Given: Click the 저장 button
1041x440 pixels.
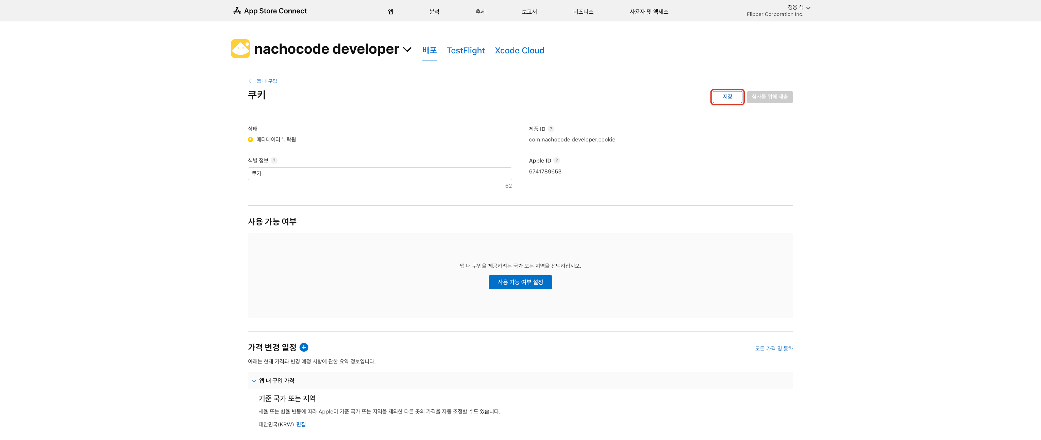Looking at the screenshot, I should [x=727, y=97].
